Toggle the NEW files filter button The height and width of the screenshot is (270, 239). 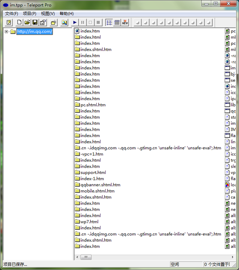pos(125,22)
